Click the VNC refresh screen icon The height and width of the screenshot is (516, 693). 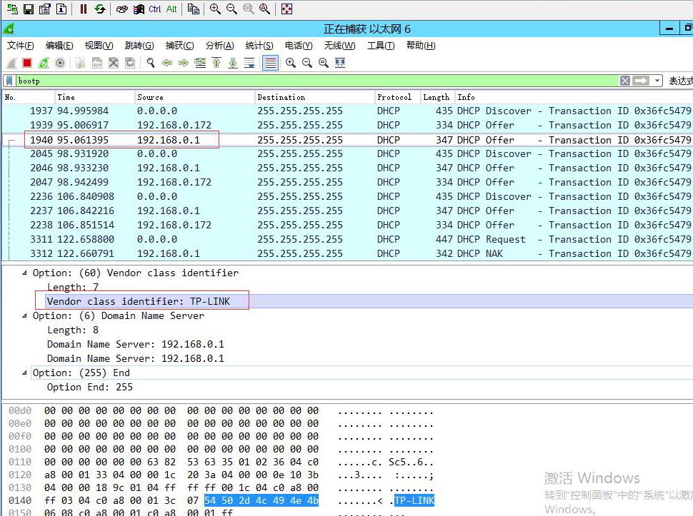[100, 9]
